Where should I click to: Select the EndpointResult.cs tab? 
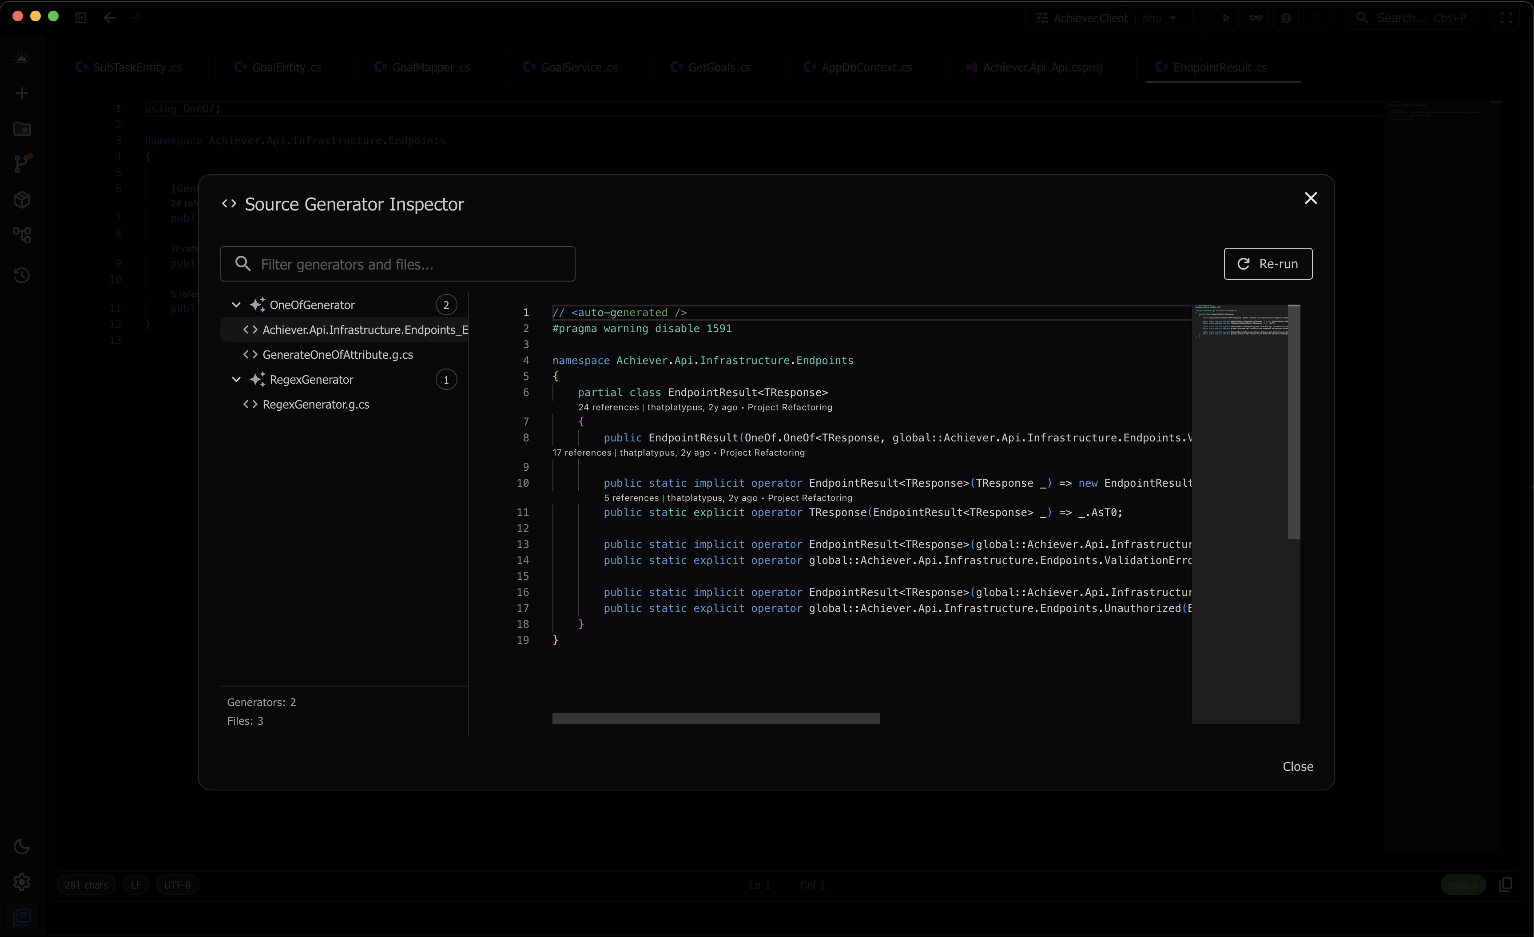click(x=1212, y=67)
